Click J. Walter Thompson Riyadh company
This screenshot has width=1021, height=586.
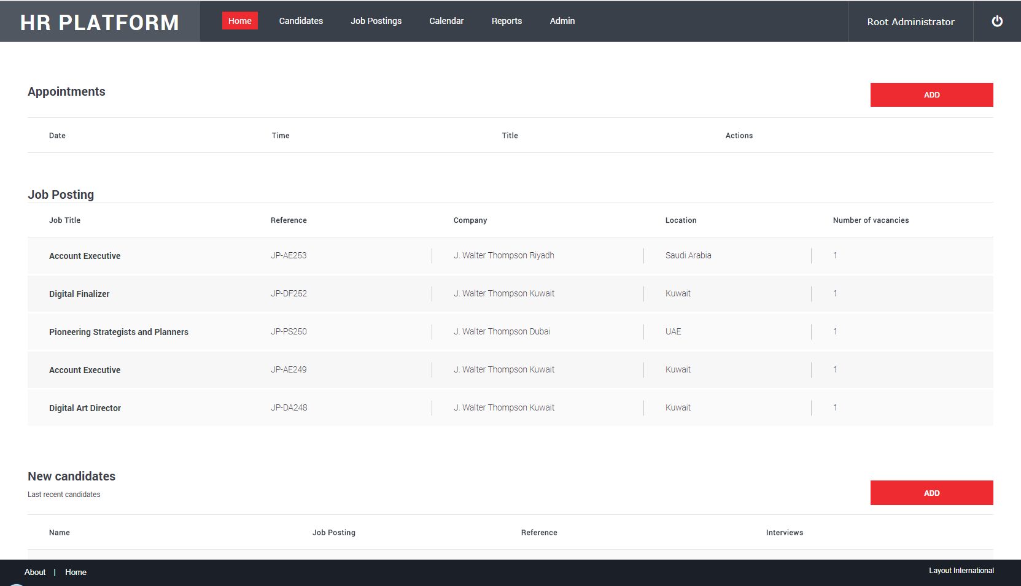click(x=504, y=255)
